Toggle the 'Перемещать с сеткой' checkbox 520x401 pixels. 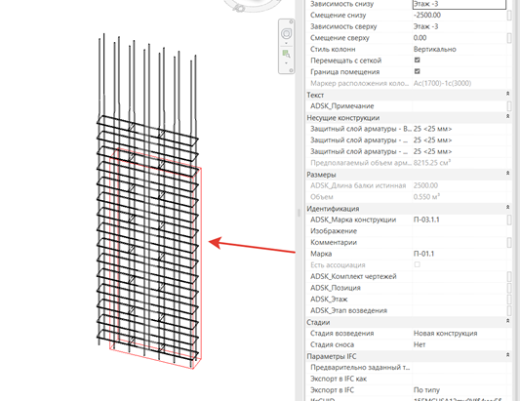coord(418,60)
